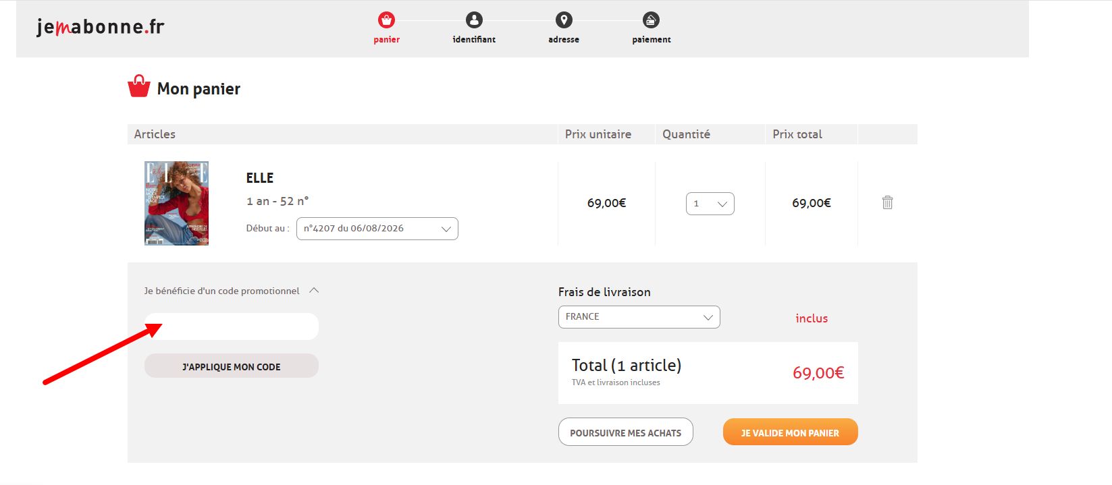Click POURSUIVRE MES ACHATS button
The width and height of the screenshot is (1112, 485).
pos(625,432)
